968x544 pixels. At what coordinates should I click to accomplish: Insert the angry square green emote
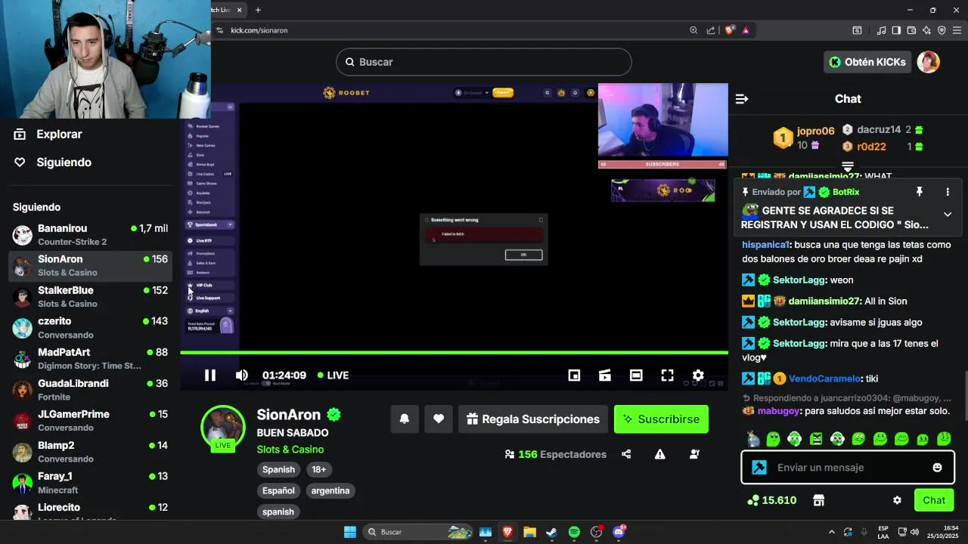pyautogui.click(x=816, y=438)
